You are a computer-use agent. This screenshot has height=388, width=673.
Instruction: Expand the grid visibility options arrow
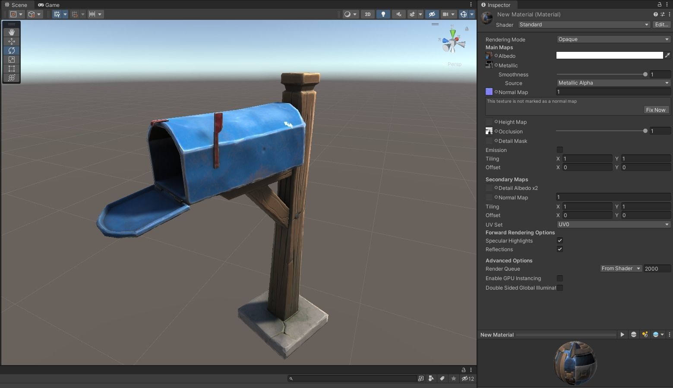pyautogui.click(x=65, y=14)
